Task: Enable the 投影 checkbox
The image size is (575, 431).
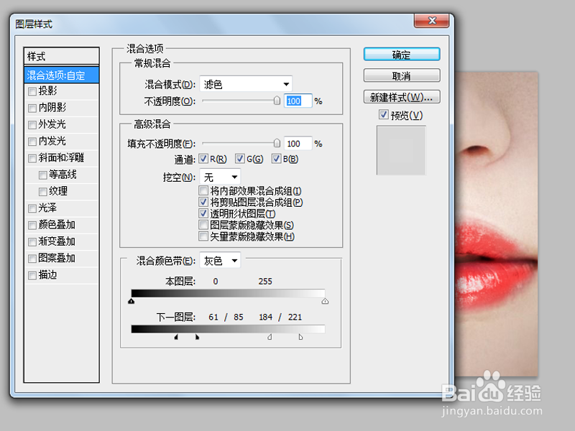Action: (32, 91)
